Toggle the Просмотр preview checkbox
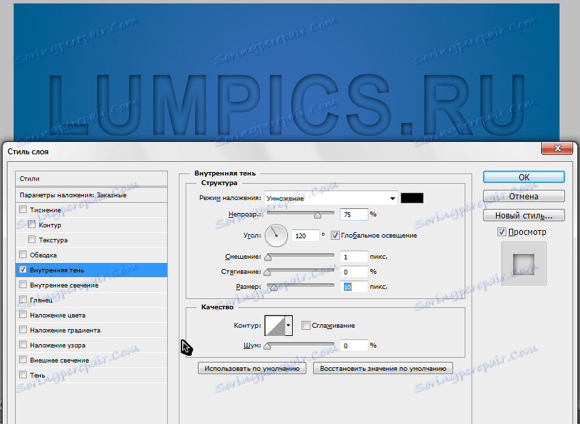 502,232
